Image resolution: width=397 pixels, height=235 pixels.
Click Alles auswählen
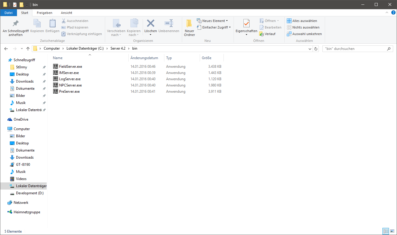point(302,21)
